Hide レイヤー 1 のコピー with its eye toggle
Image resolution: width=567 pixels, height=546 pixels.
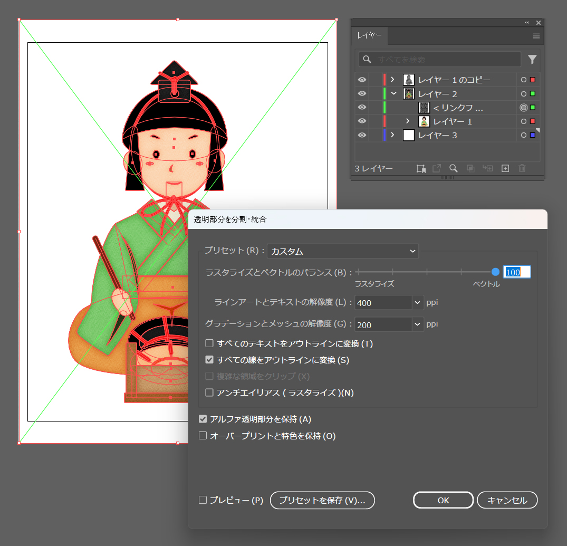[362, 79]
